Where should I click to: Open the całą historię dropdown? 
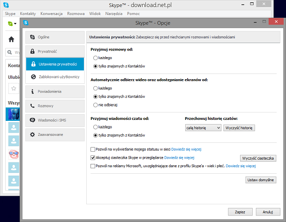[x=203, y=128]
